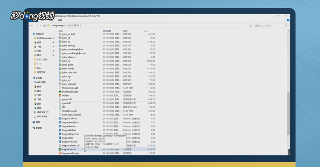
Task: Select the sgim_numFreqAdjust_v1 file name
Action: pyautogui.click(x=74, y=53)
